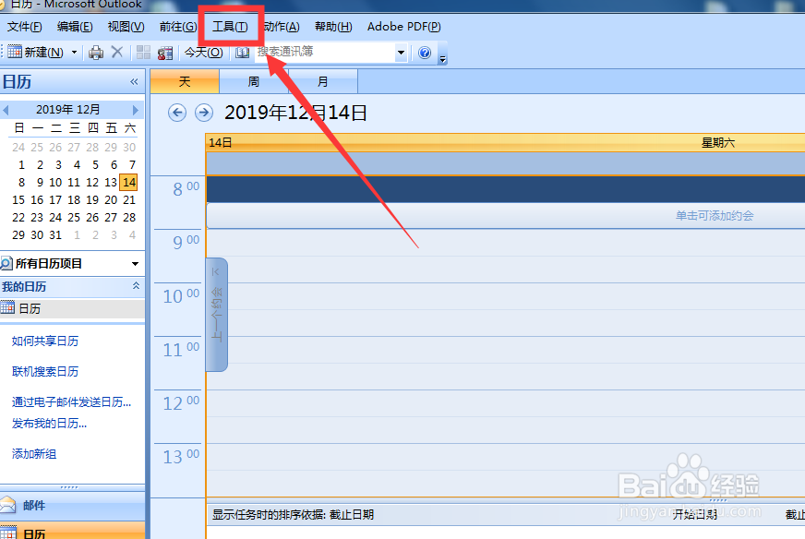Click the blue Help question icon
Image resolution: width=805 pixels, height=539 pixels.
pyautogui.click(x=425, y=53)
